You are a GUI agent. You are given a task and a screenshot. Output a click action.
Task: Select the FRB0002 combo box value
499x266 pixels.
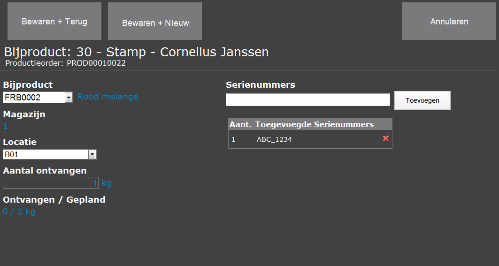pyautogui.click(x=34, y=98)
